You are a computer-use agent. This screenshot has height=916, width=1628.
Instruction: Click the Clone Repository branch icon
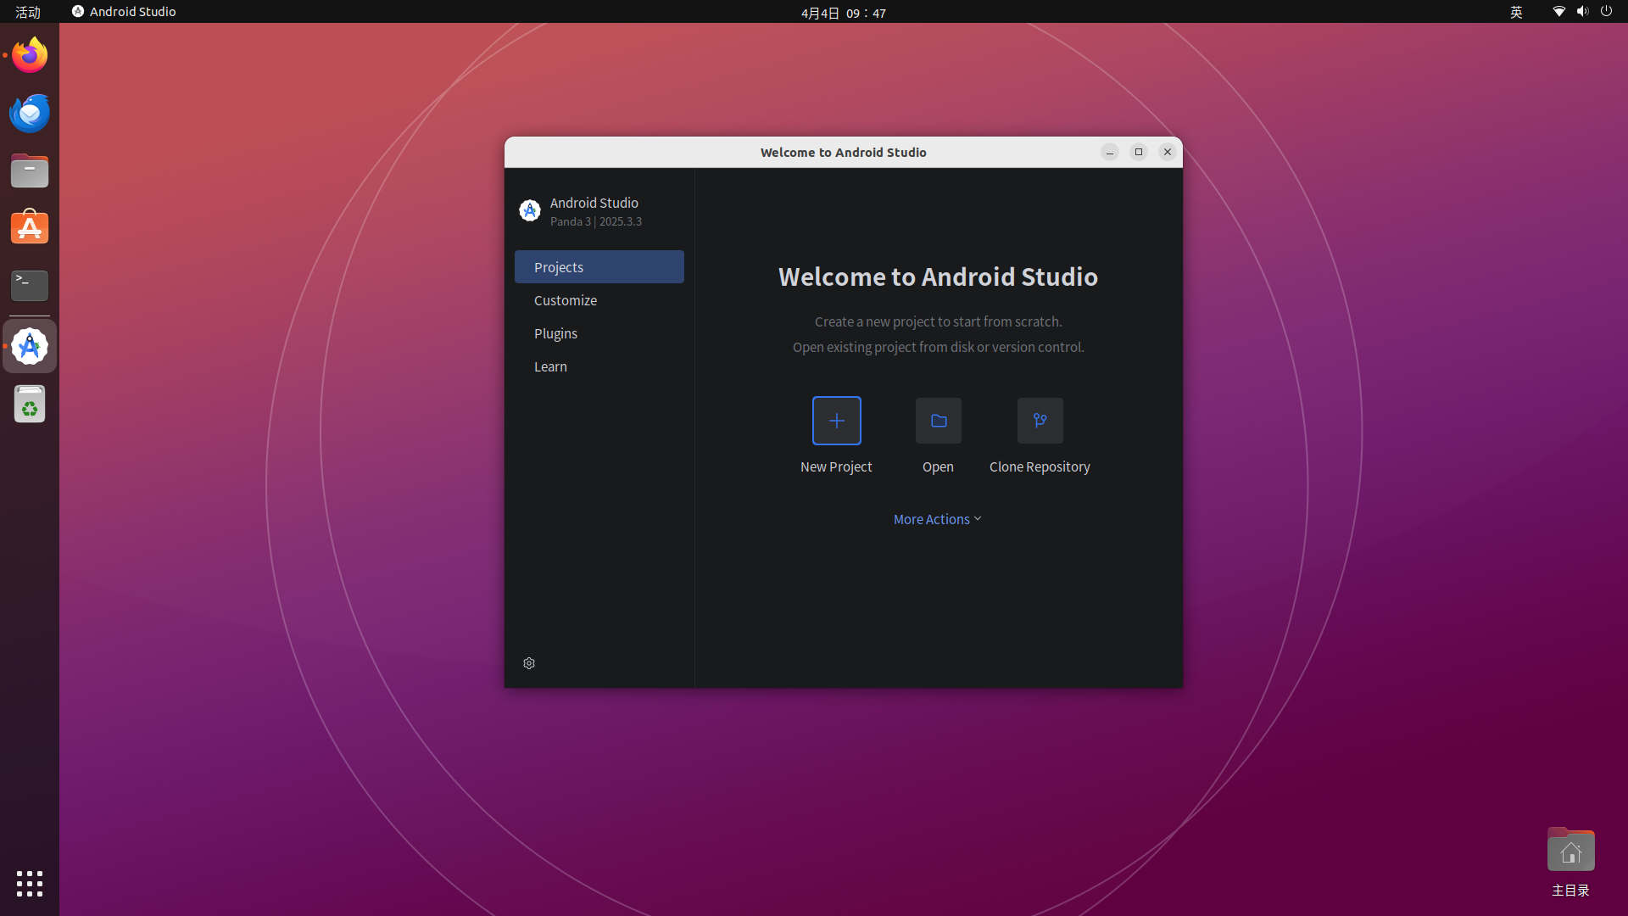click(1040, 421)
